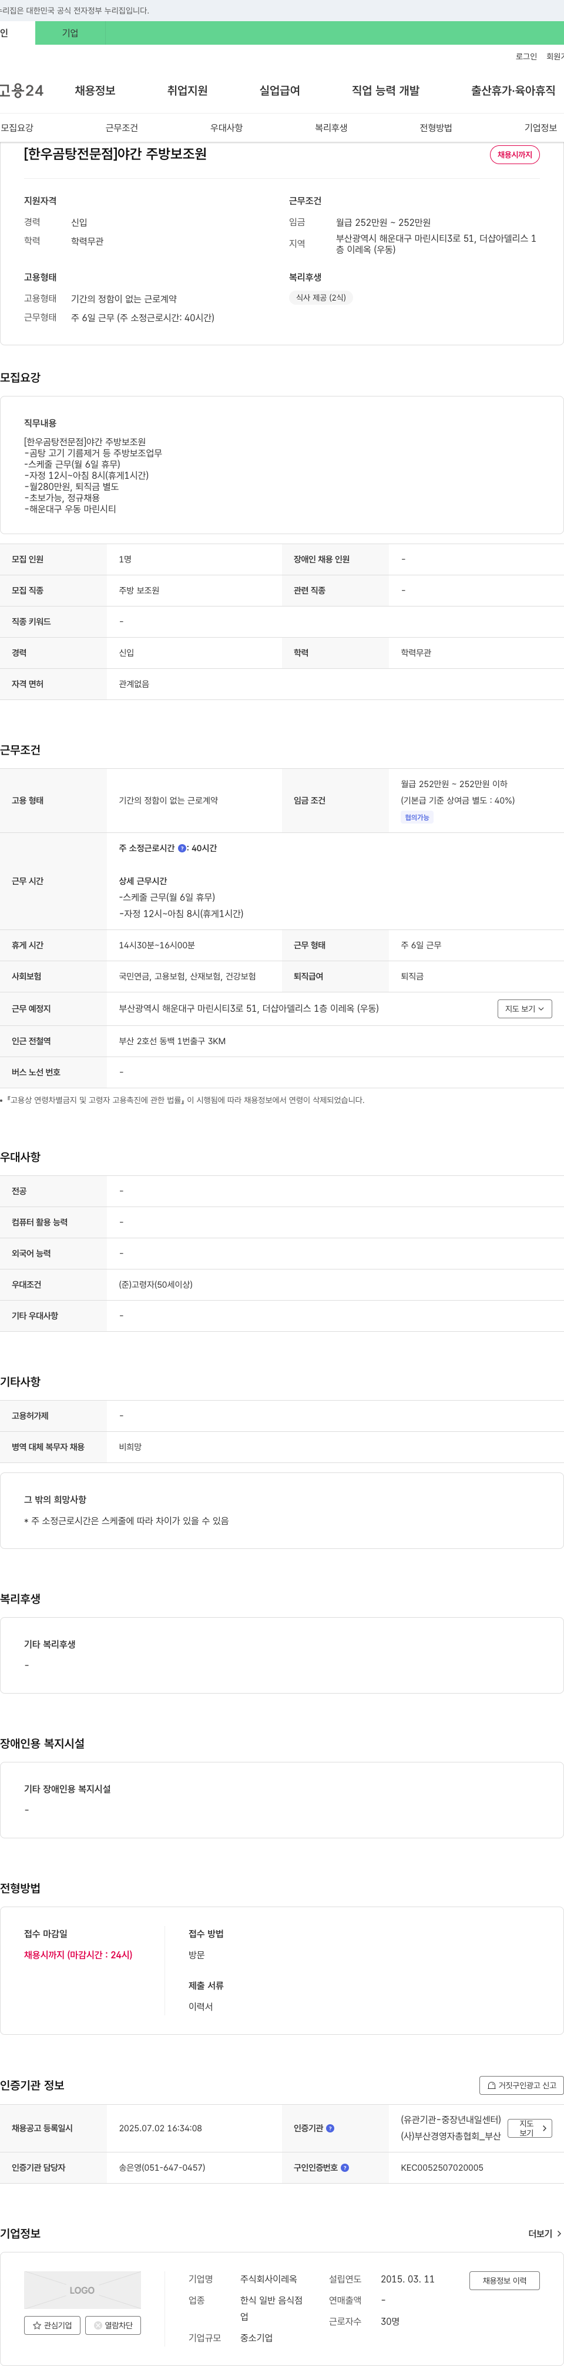The width and height of the screenshot is (564, 2366).
Task: Select the 업종 value 한식 일반 음식점업
Action: pos(271,2309)
